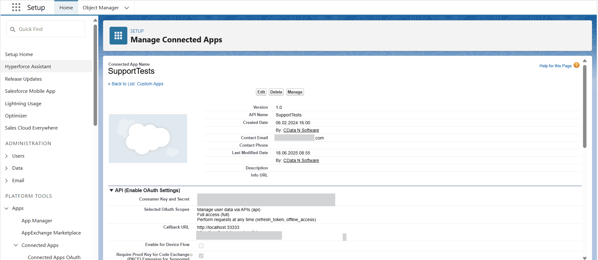The height and width of the screenshot is (260, 598).
Task: Toggle the Enable for Device Flow checkbox
Action: 201,246
